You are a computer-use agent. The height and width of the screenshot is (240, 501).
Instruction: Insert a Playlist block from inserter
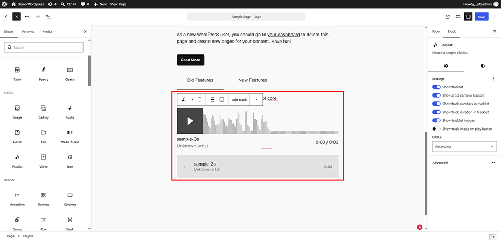click(x=17, y=161)
